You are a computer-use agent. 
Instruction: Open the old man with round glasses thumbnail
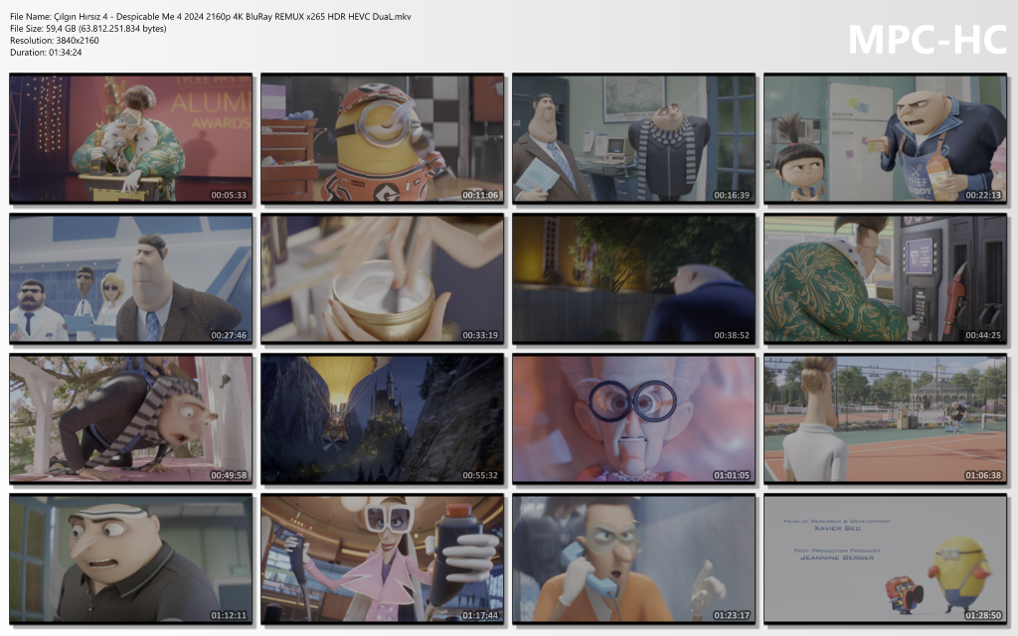(x=633, y=418)
